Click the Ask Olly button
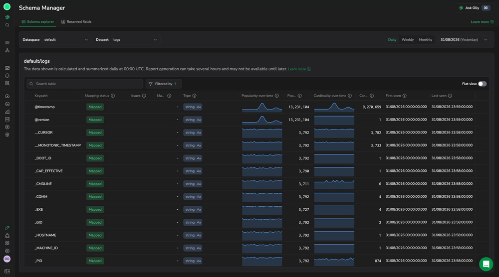Image resolution: width=499 pixels, height=277 pixels. [475, 8]
